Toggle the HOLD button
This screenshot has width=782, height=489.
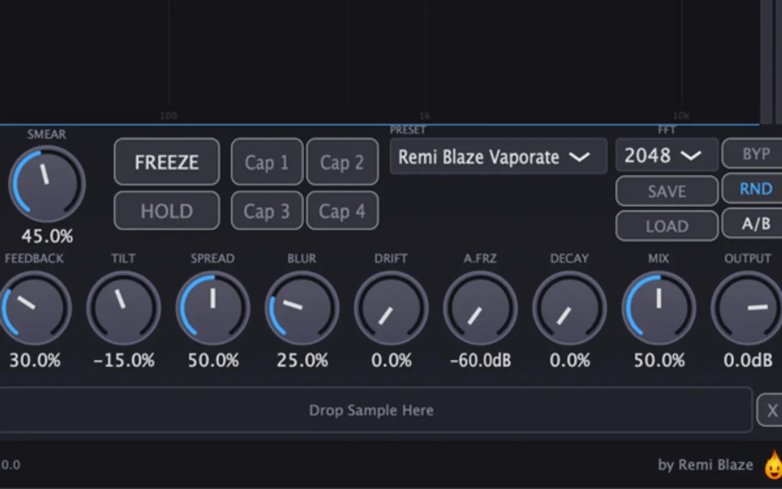tap(167, 211)
